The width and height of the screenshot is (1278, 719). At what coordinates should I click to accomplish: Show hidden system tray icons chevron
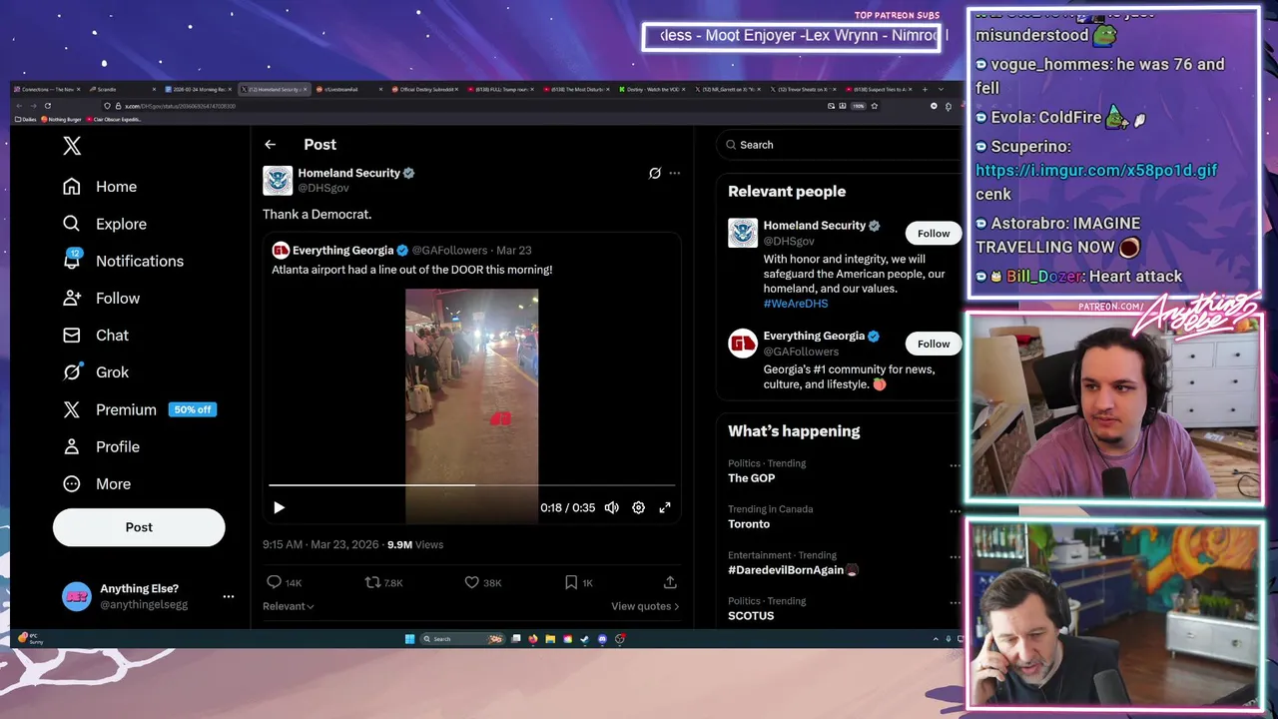pos(936,638)
